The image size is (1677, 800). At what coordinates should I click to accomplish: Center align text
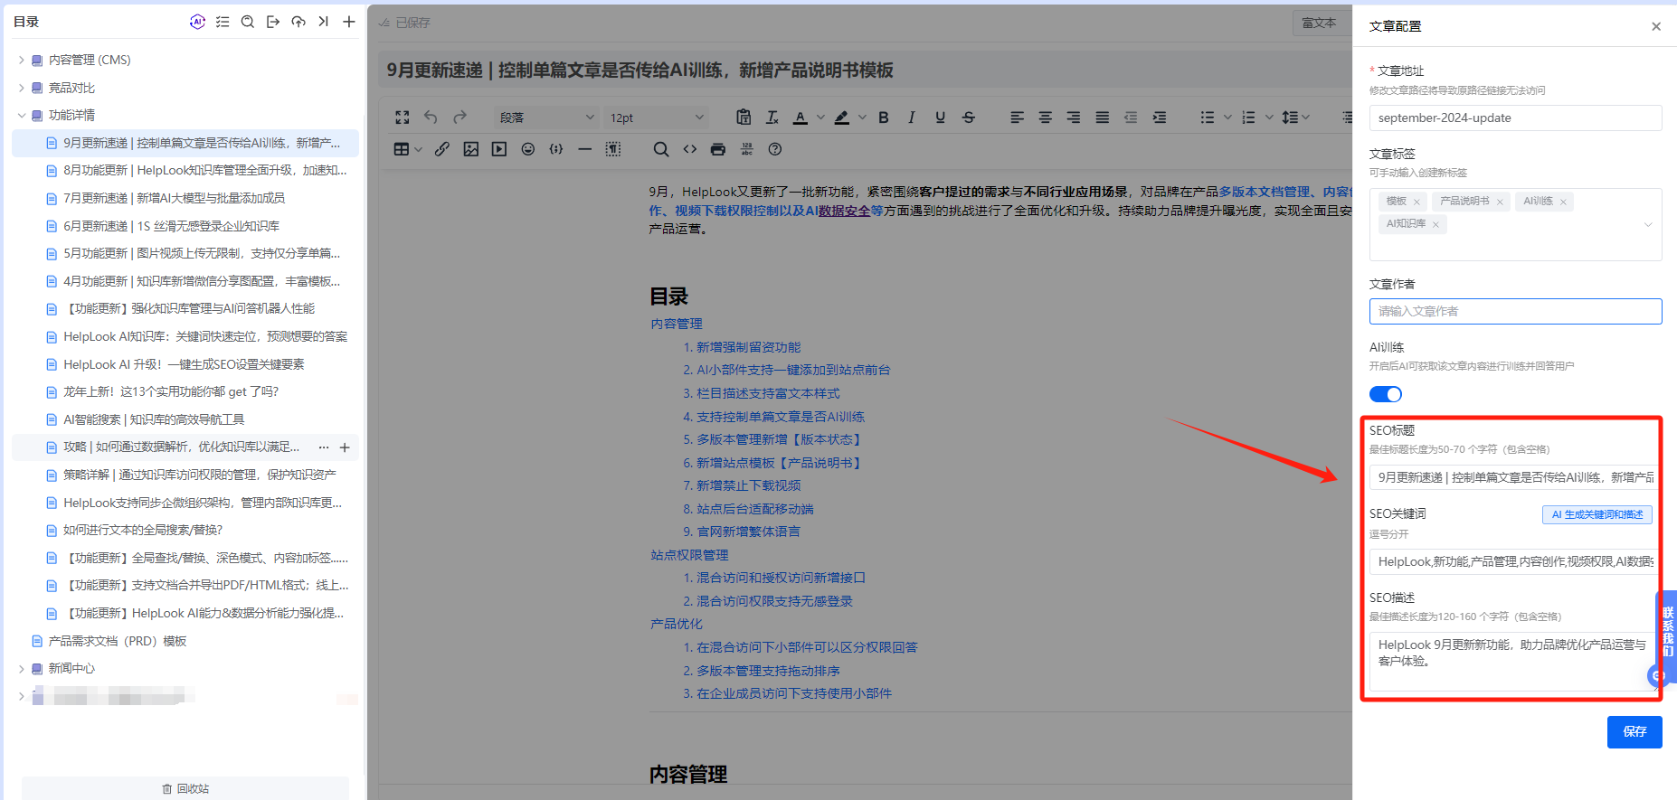coord(1046,118)
